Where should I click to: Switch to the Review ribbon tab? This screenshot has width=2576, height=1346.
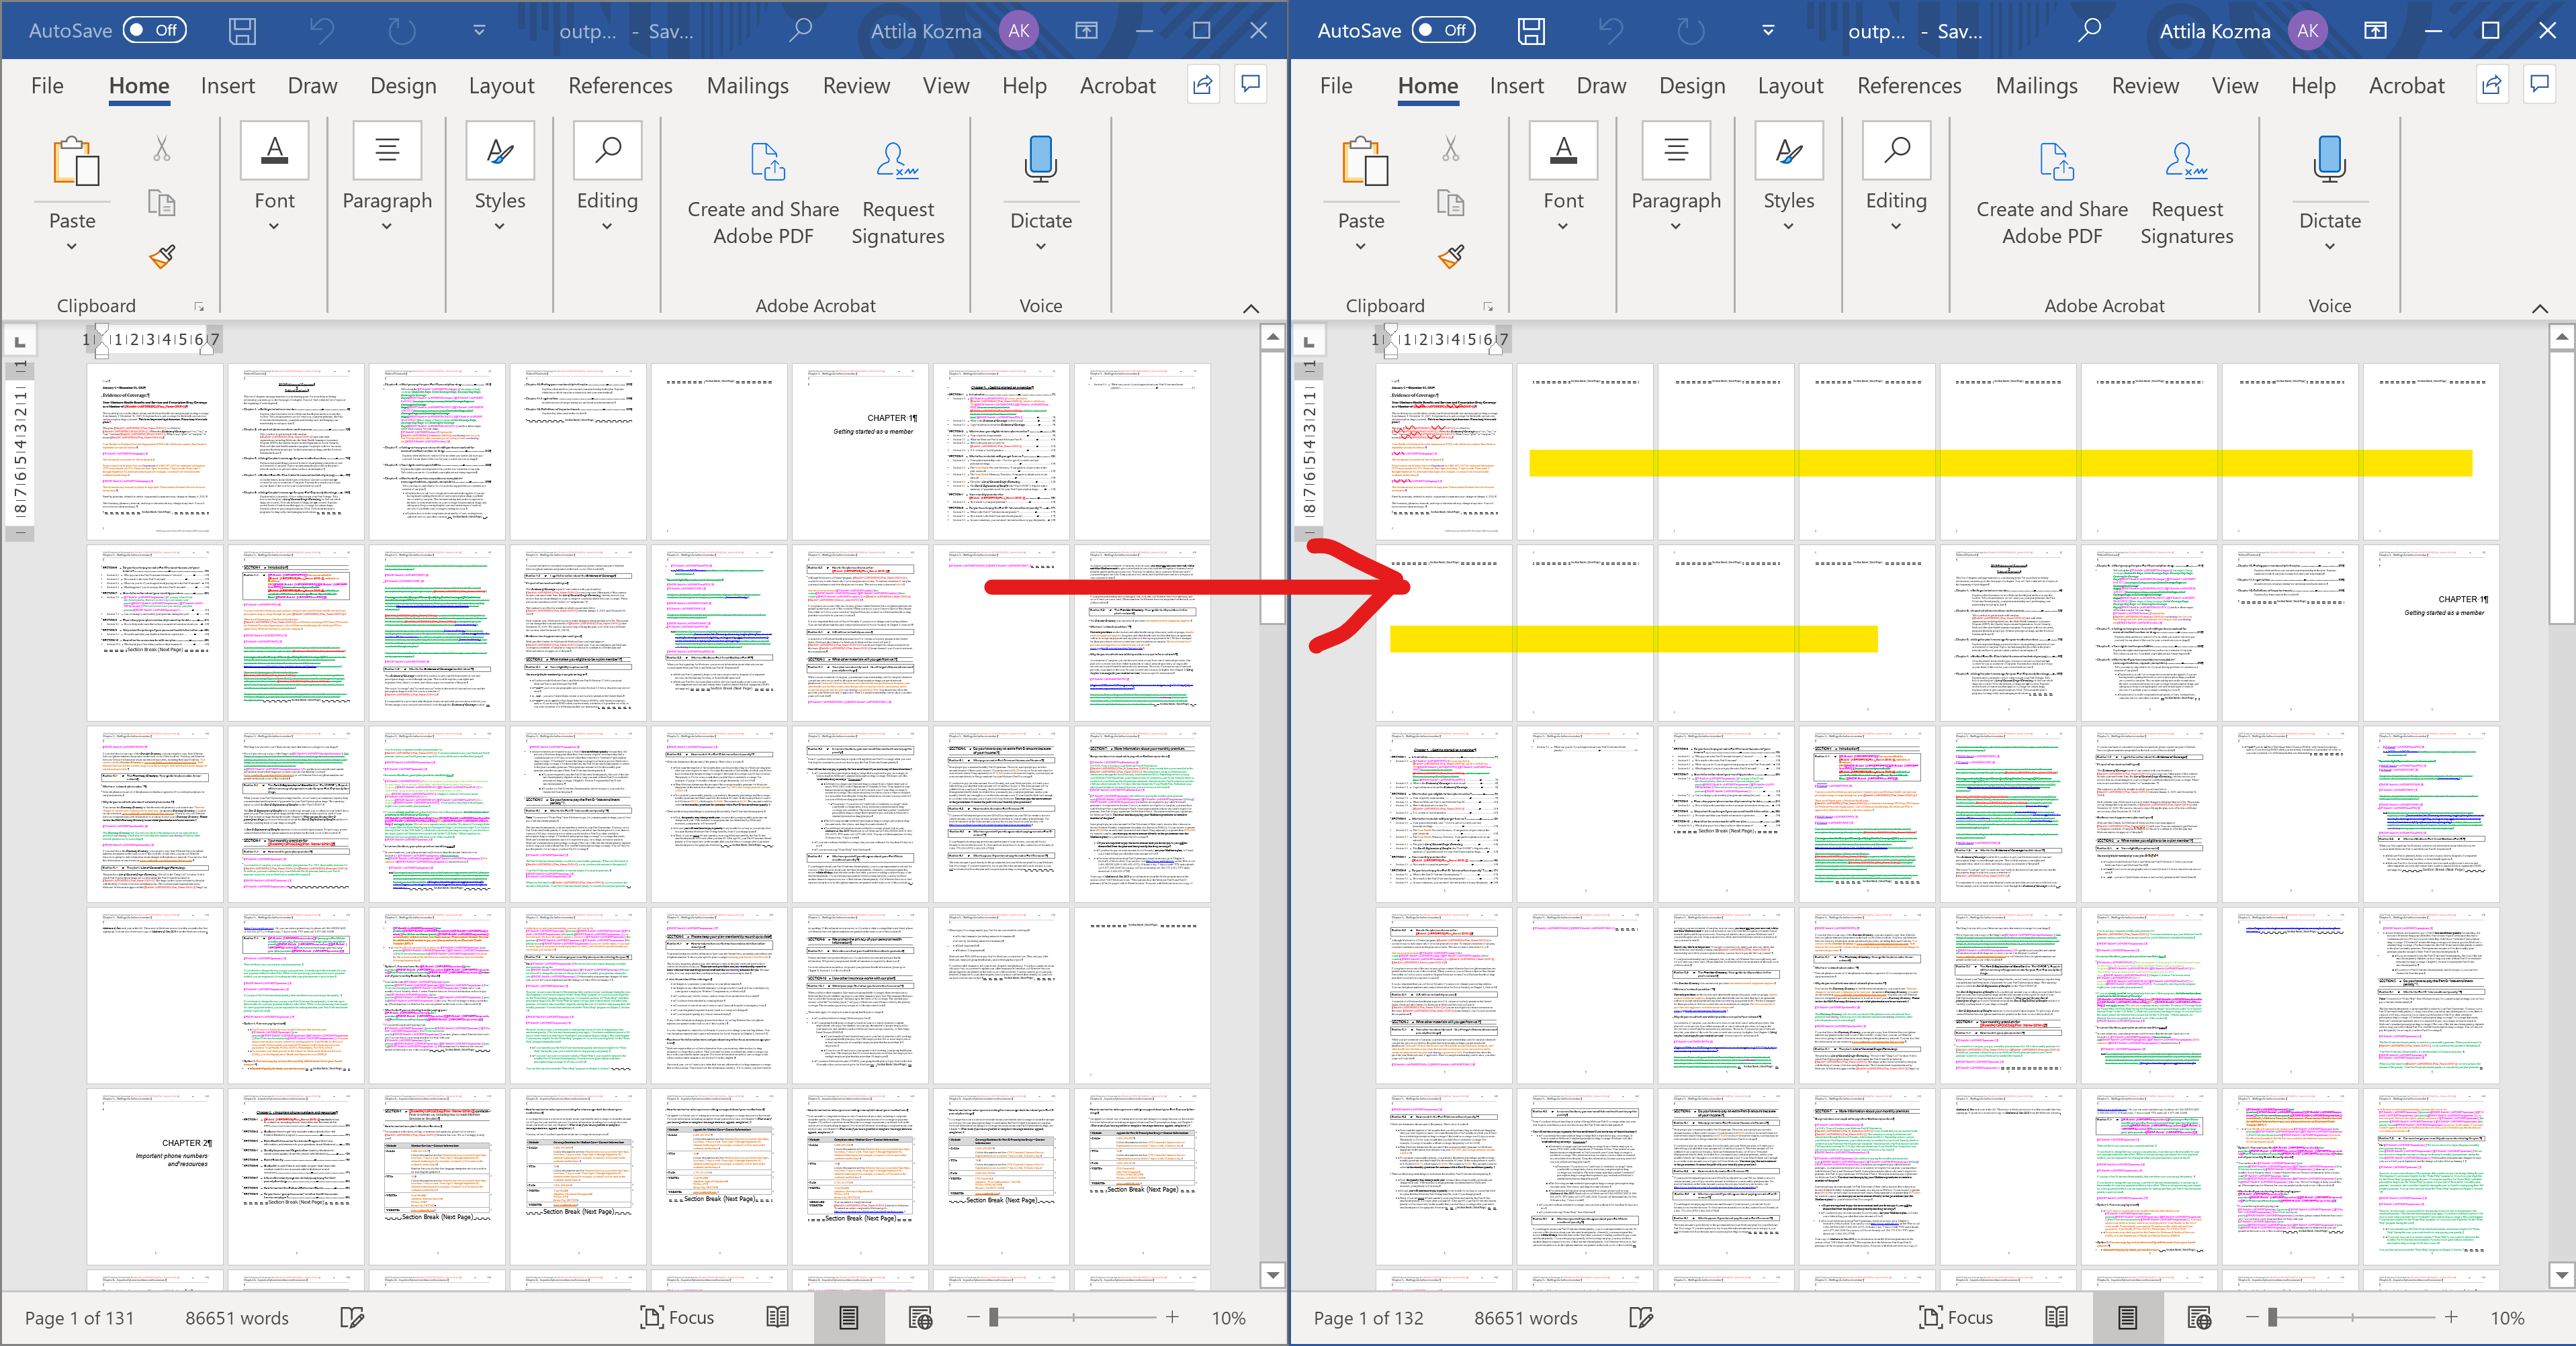point(856,85)
